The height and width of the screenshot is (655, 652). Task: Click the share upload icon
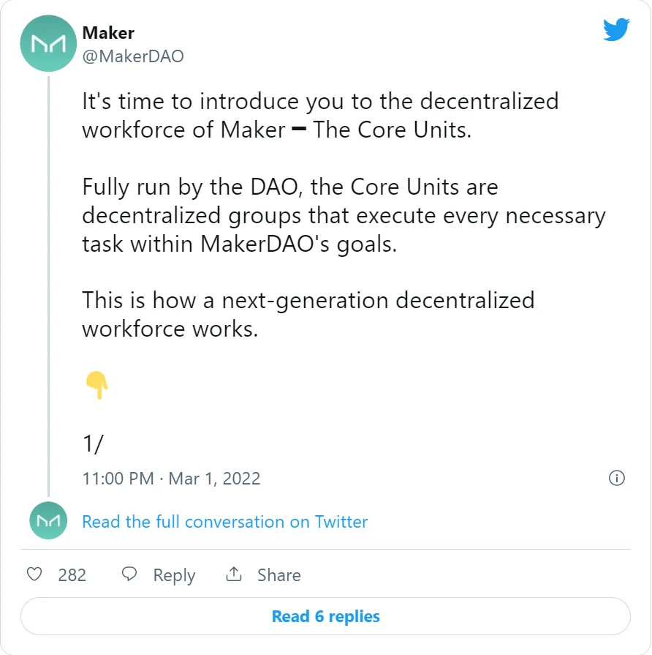click(x=234, y=574)
